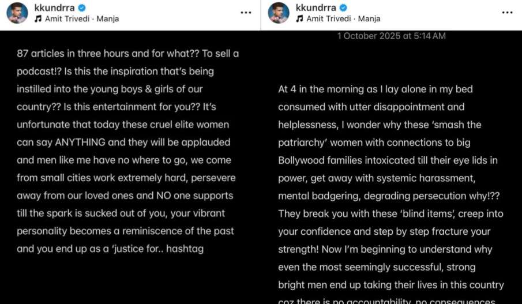
Task: Open the Manja track title in left post
Action: click(108, 19)
